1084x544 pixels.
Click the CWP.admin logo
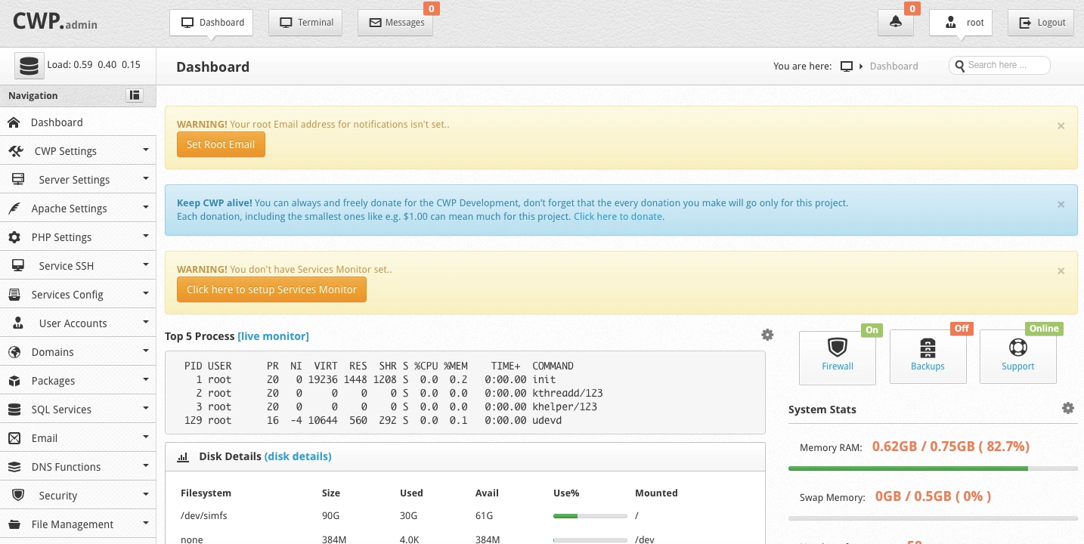54,22
